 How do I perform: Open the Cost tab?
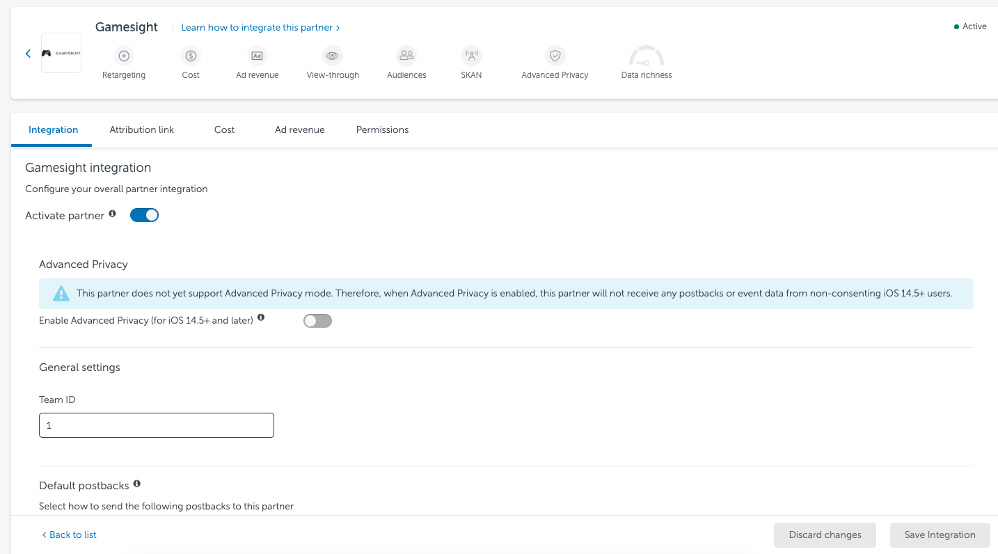coord(224,129)
